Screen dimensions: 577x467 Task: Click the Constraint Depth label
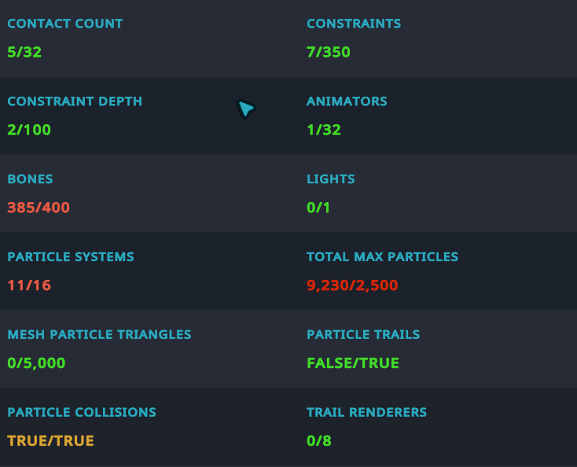[x=75, y=101]
